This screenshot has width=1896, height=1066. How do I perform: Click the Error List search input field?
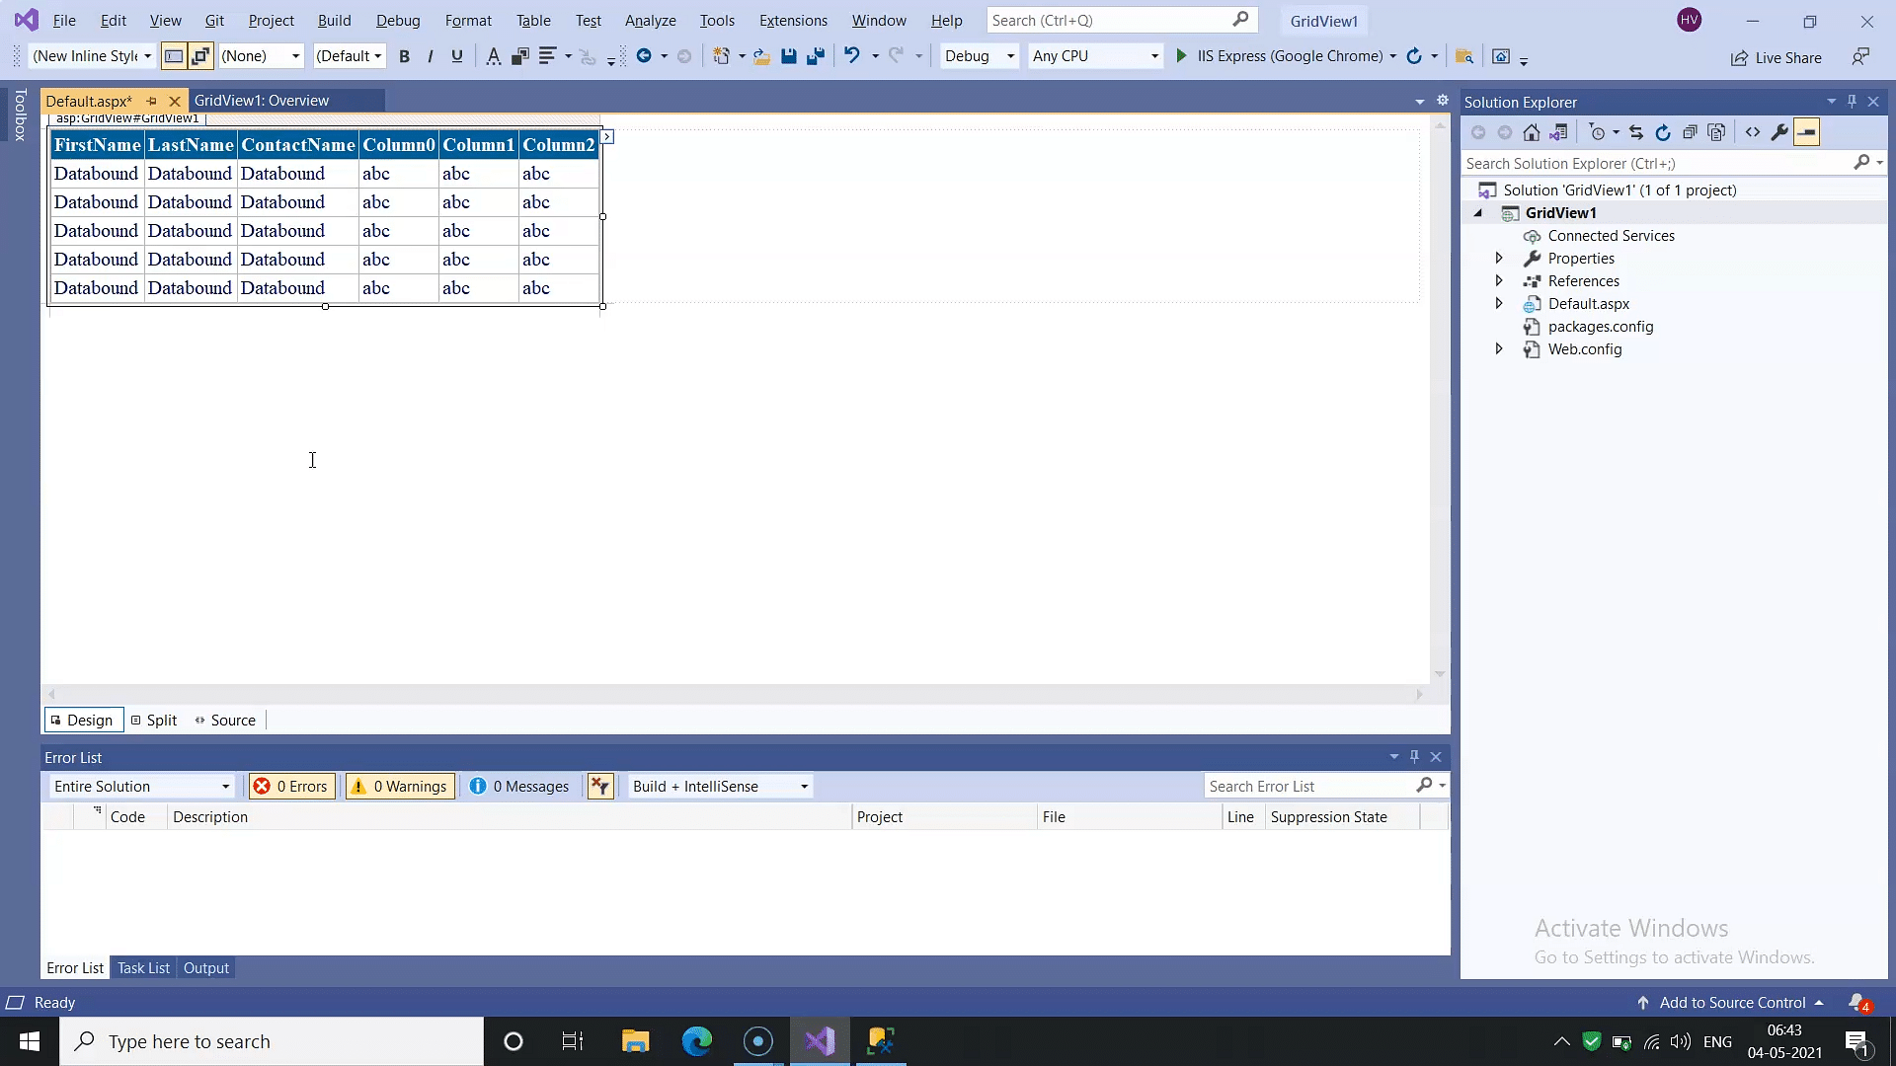1303,785
